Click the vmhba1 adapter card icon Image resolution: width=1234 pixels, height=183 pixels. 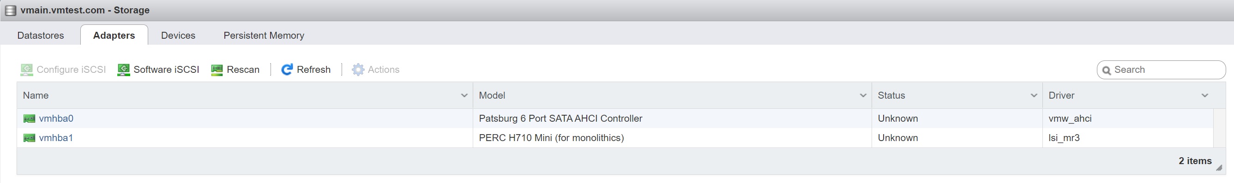[x=29, y=138]
